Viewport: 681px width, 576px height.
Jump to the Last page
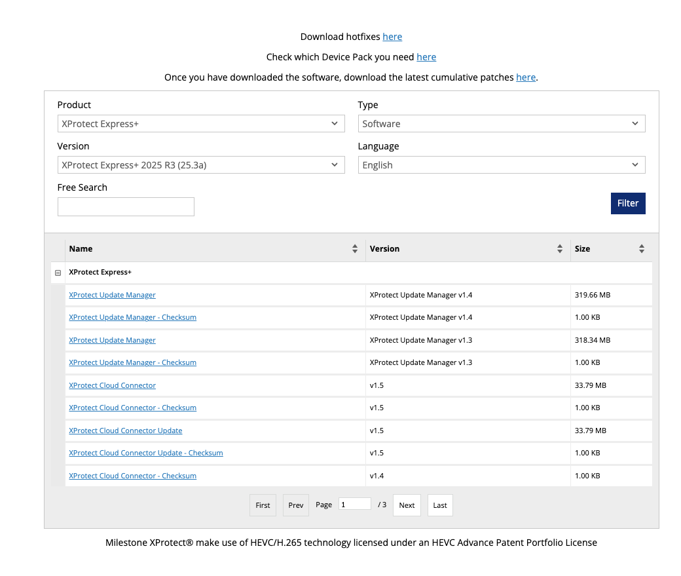click(x=440, y=505)
